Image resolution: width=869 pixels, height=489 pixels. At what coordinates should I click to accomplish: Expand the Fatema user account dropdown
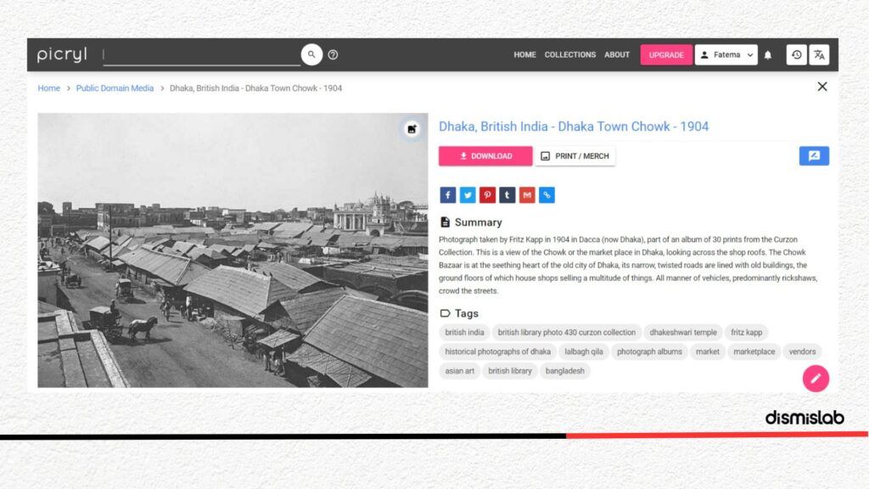(x=726, y=55)
